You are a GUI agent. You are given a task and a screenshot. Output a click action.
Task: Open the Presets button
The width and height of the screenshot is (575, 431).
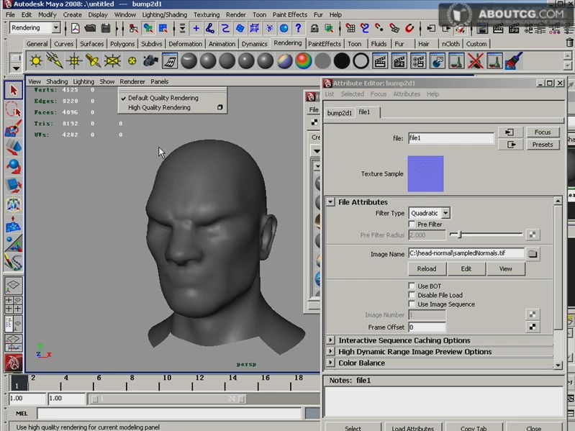click(x=543, y=145)
